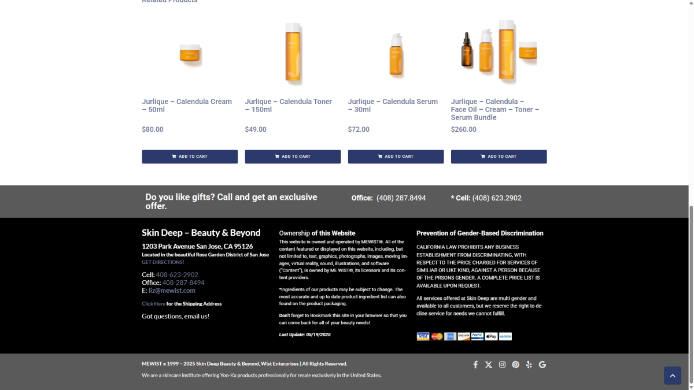Click the American Express payment icon

click(x=450, y=336)
